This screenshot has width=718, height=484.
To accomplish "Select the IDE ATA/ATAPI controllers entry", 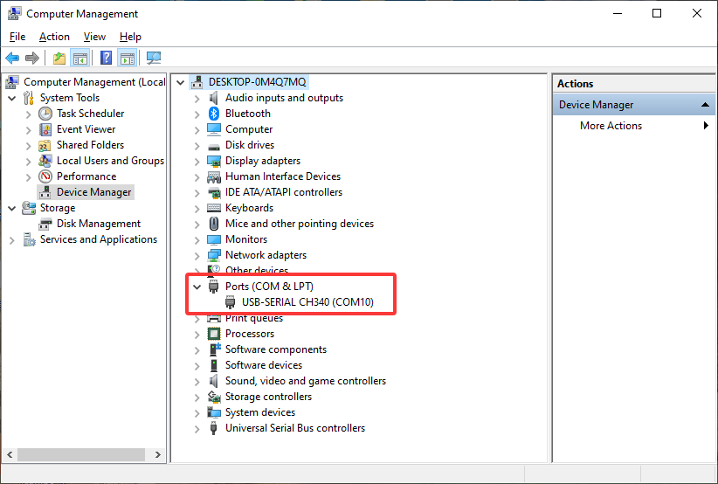I will [x=284, y=192].
